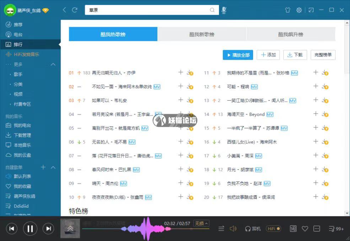Open the 完整榜单 full chart
Viewport: 350px width, 241px height.
click(323, 55)
